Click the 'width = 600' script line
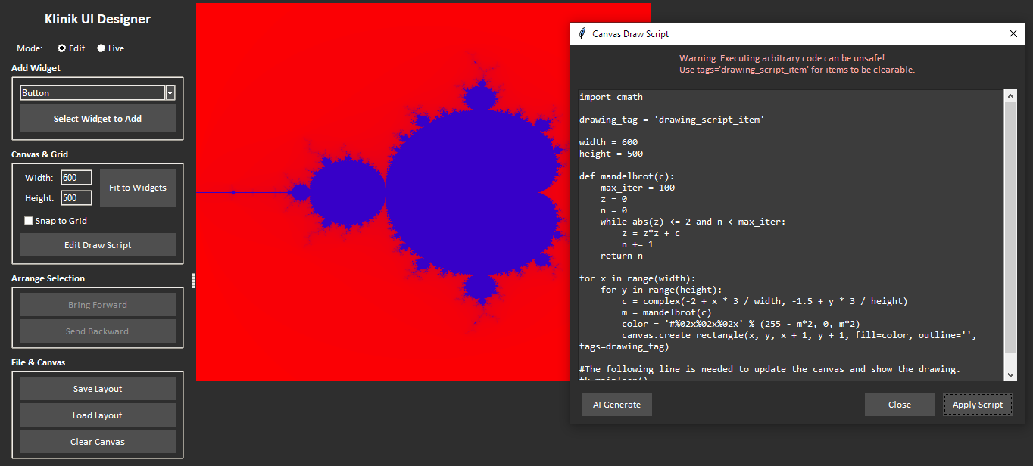Screen dimensions: 1033x466 [x=608, y=142]
